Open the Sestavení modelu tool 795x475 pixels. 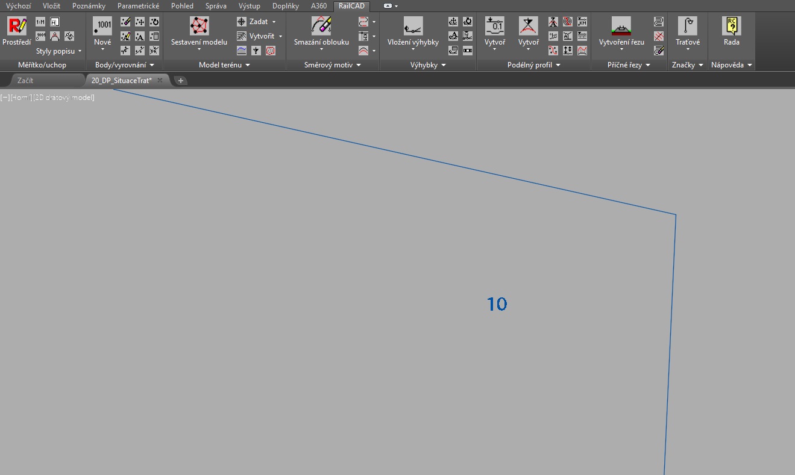click(x=199, y=26)
